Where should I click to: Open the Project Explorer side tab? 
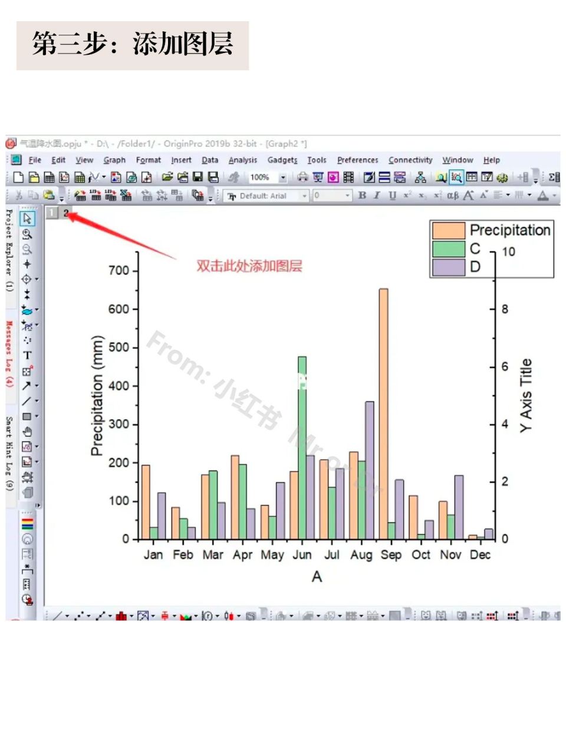pyautogui.click(x=9, y=250)
